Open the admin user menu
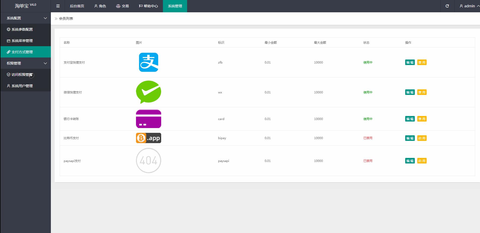 point(469,6)
